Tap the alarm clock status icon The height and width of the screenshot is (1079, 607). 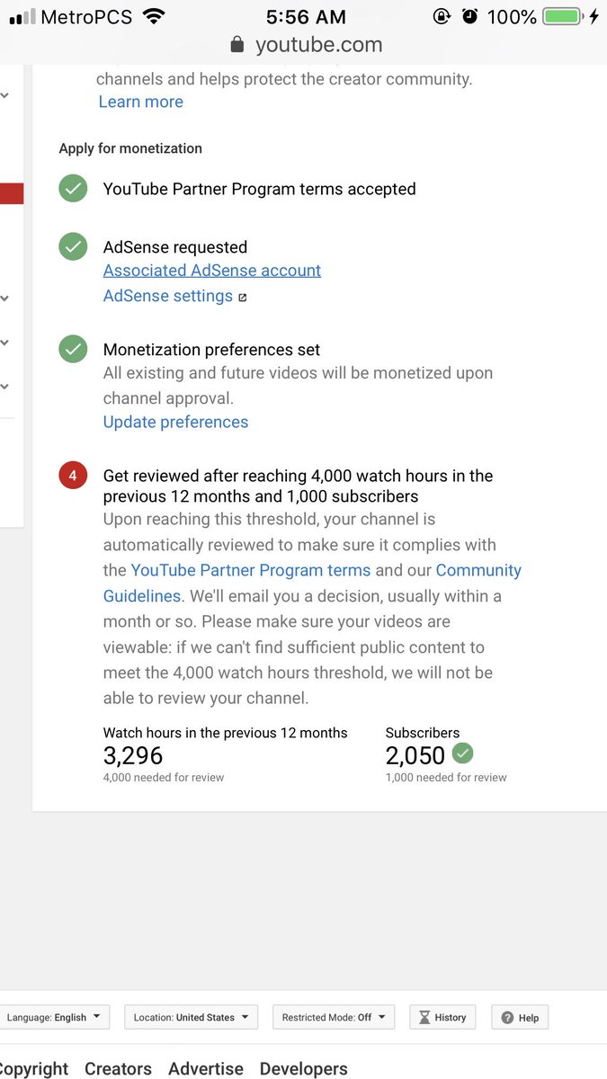point(469,16)
